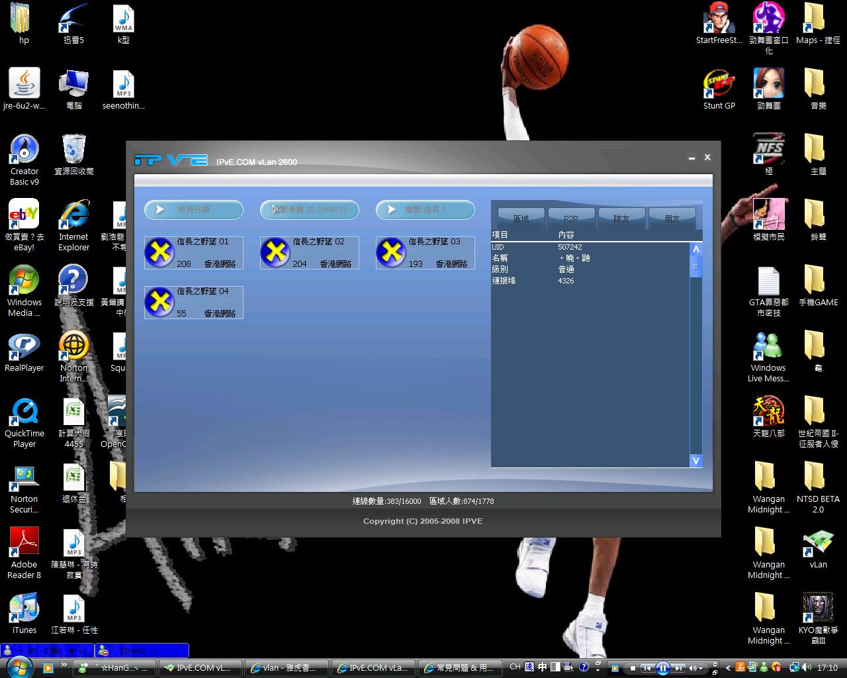Choose the 魔獸:信長 I category button
The width and height of the screenshot is (847, 678).
tap(425, 210)
